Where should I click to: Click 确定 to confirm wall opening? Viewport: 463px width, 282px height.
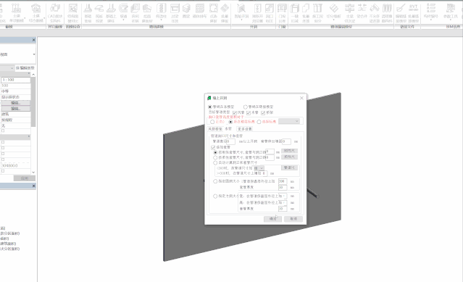point(272,219)
